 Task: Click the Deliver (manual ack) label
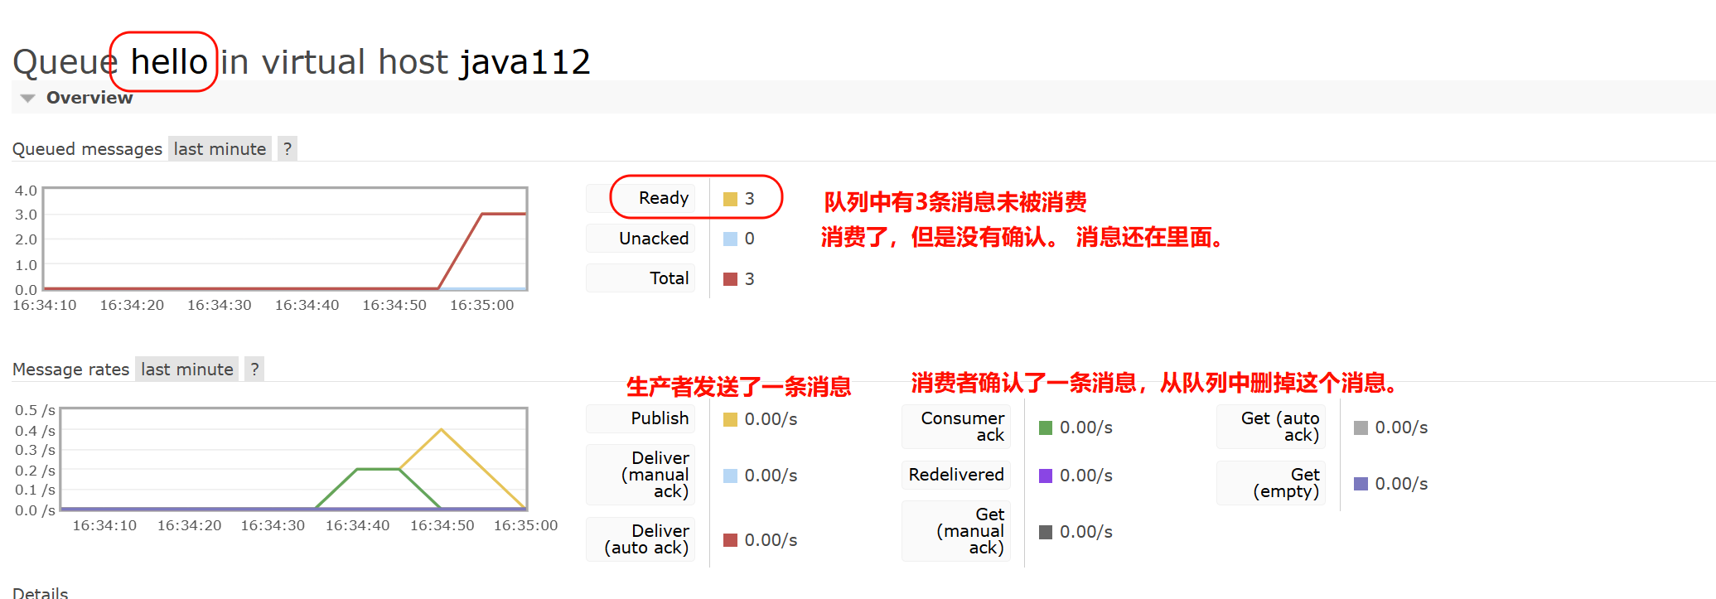655,475
